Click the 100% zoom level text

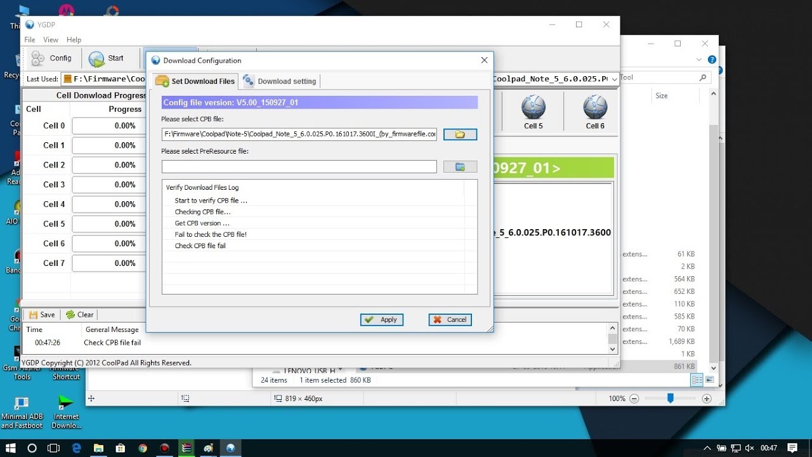[617, 399]
